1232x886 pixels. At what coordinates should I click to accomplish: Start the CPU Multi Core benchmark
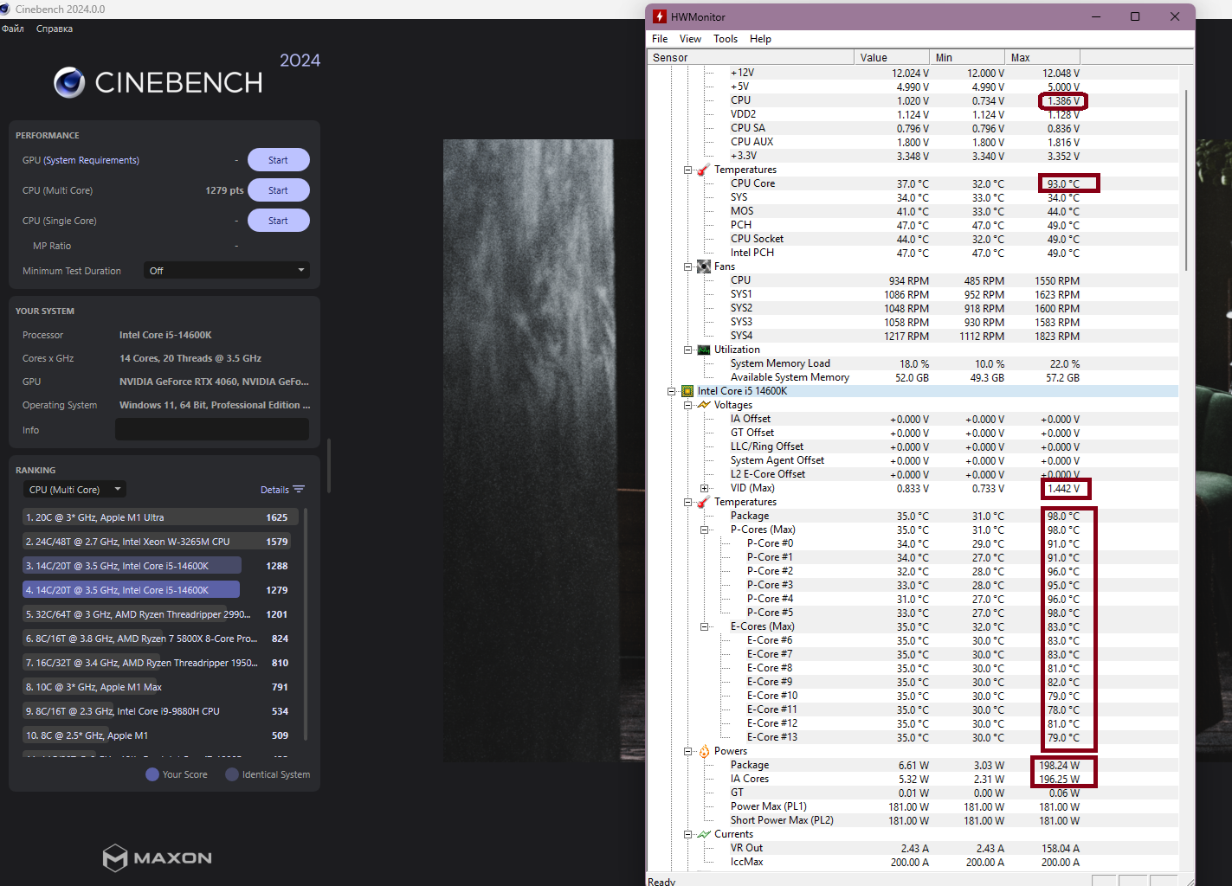point(279,190)
